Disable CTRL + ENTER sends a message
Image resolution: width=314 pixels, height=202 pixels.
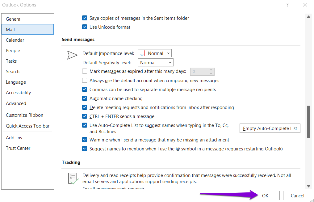click(85, 116)
